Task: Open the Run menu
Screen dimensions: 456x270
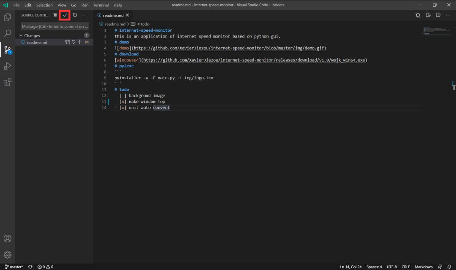Action: 85,5
